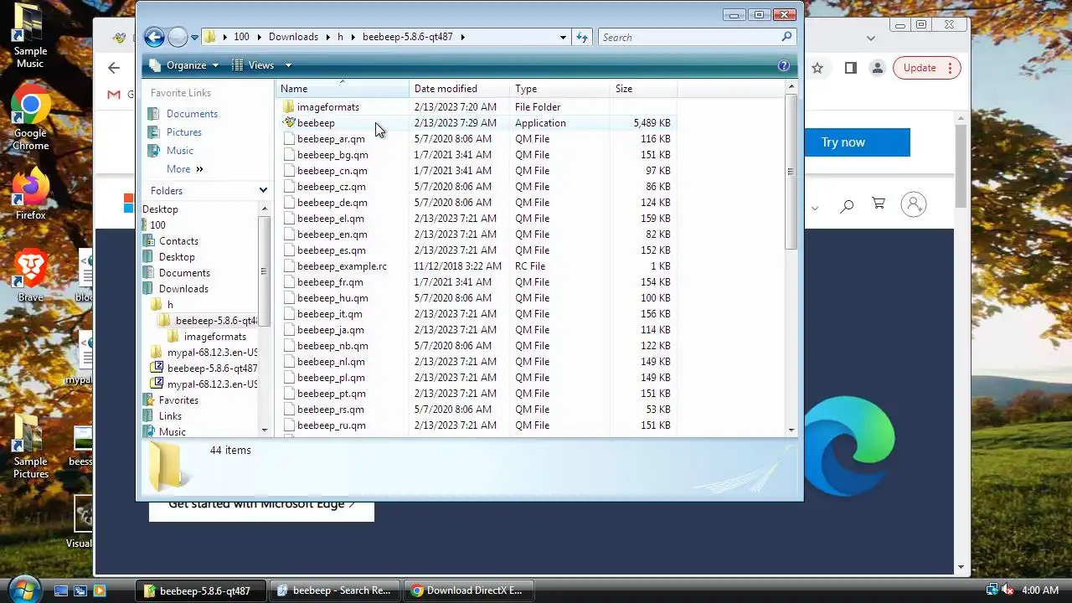1072x603 pixels.
Task: Click Chrome back arrow button
Action: click(114, 68)
